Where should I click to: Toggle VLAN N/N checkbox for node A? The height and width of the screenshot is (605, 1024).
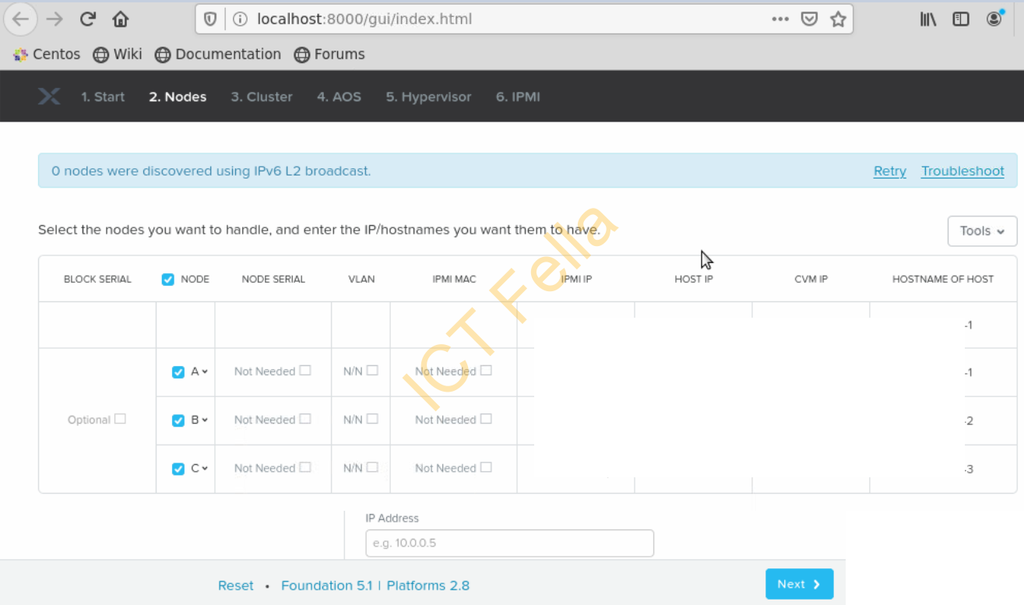[372, 371]
